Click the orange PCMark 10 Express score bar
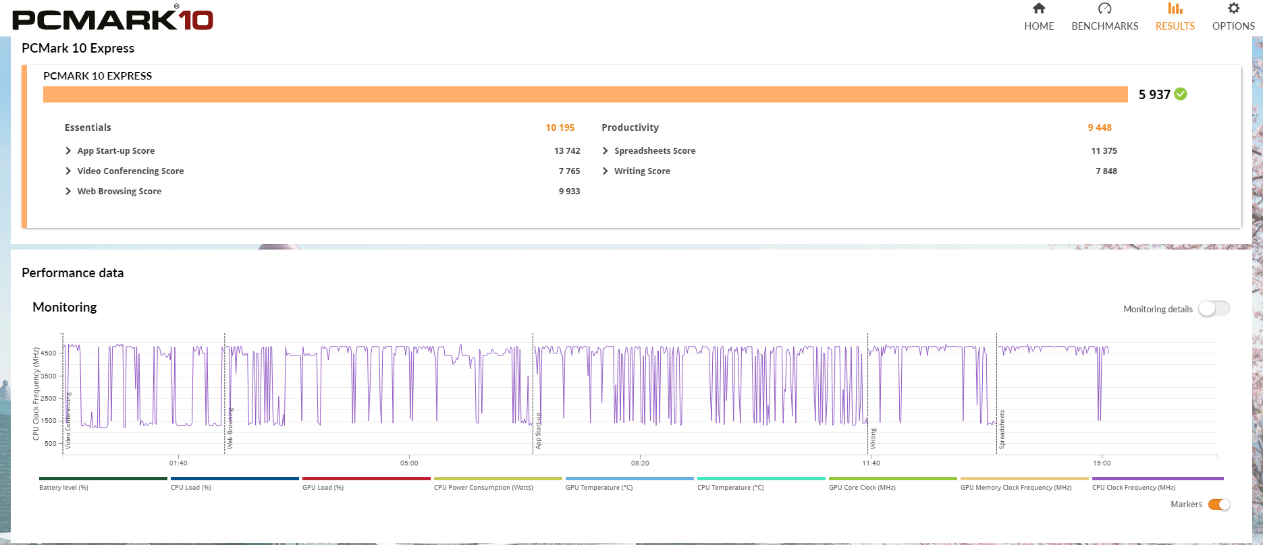The width and height of the screenshot is (1263, 545). click(x=585, y=94)
